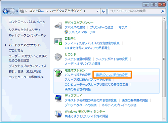Open the デバイスとプリンター heading
The height and width of the screenshot is (123, 168).
[x=79, y=23]
